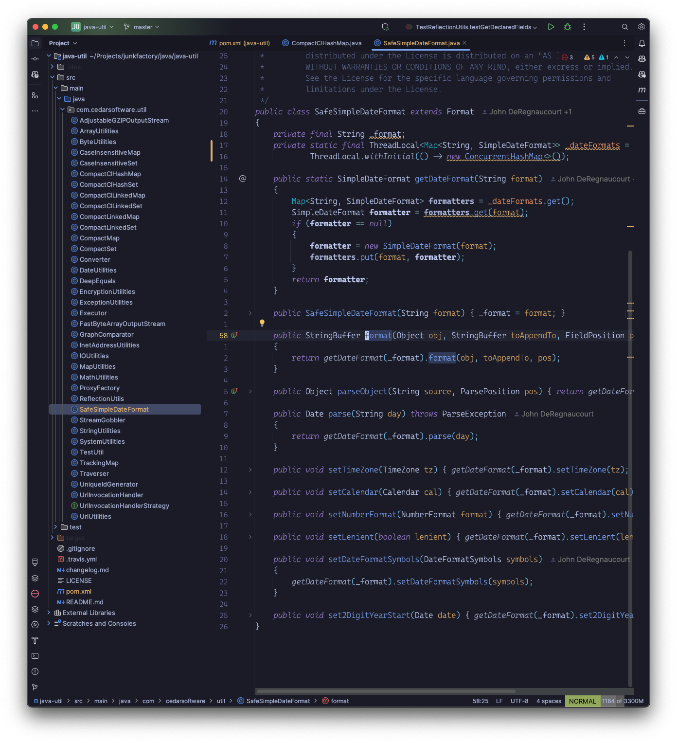Open the Structure tool window

point(35,95)
